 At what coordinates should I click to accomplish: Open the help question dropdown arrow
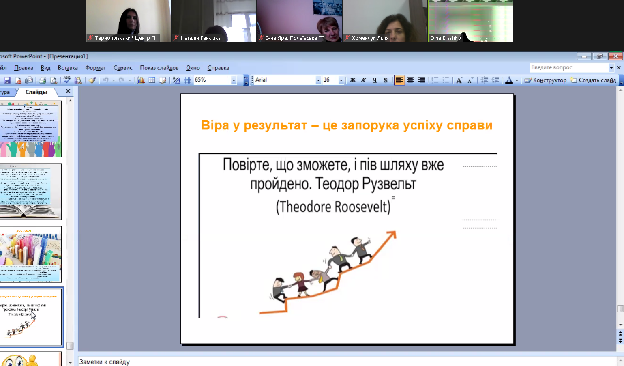tap(611, 67)
